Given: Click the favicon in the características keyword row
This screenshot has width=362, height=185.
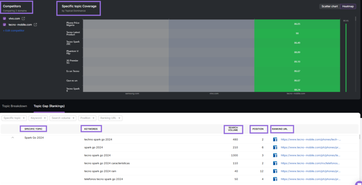Looking at the screenshot, I should click(x=275, y=163).
